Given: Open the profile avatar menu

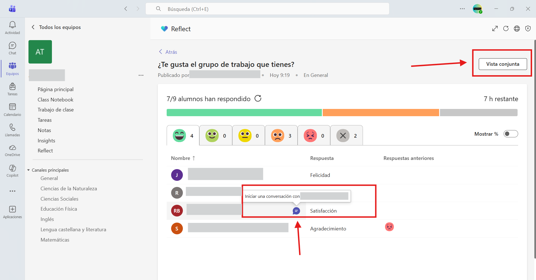Looking at the screenshot, I should [477, 9].
